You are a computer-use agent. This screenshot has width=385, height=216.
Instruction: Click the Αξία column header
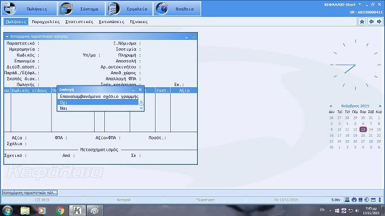(x=184, y=91)
